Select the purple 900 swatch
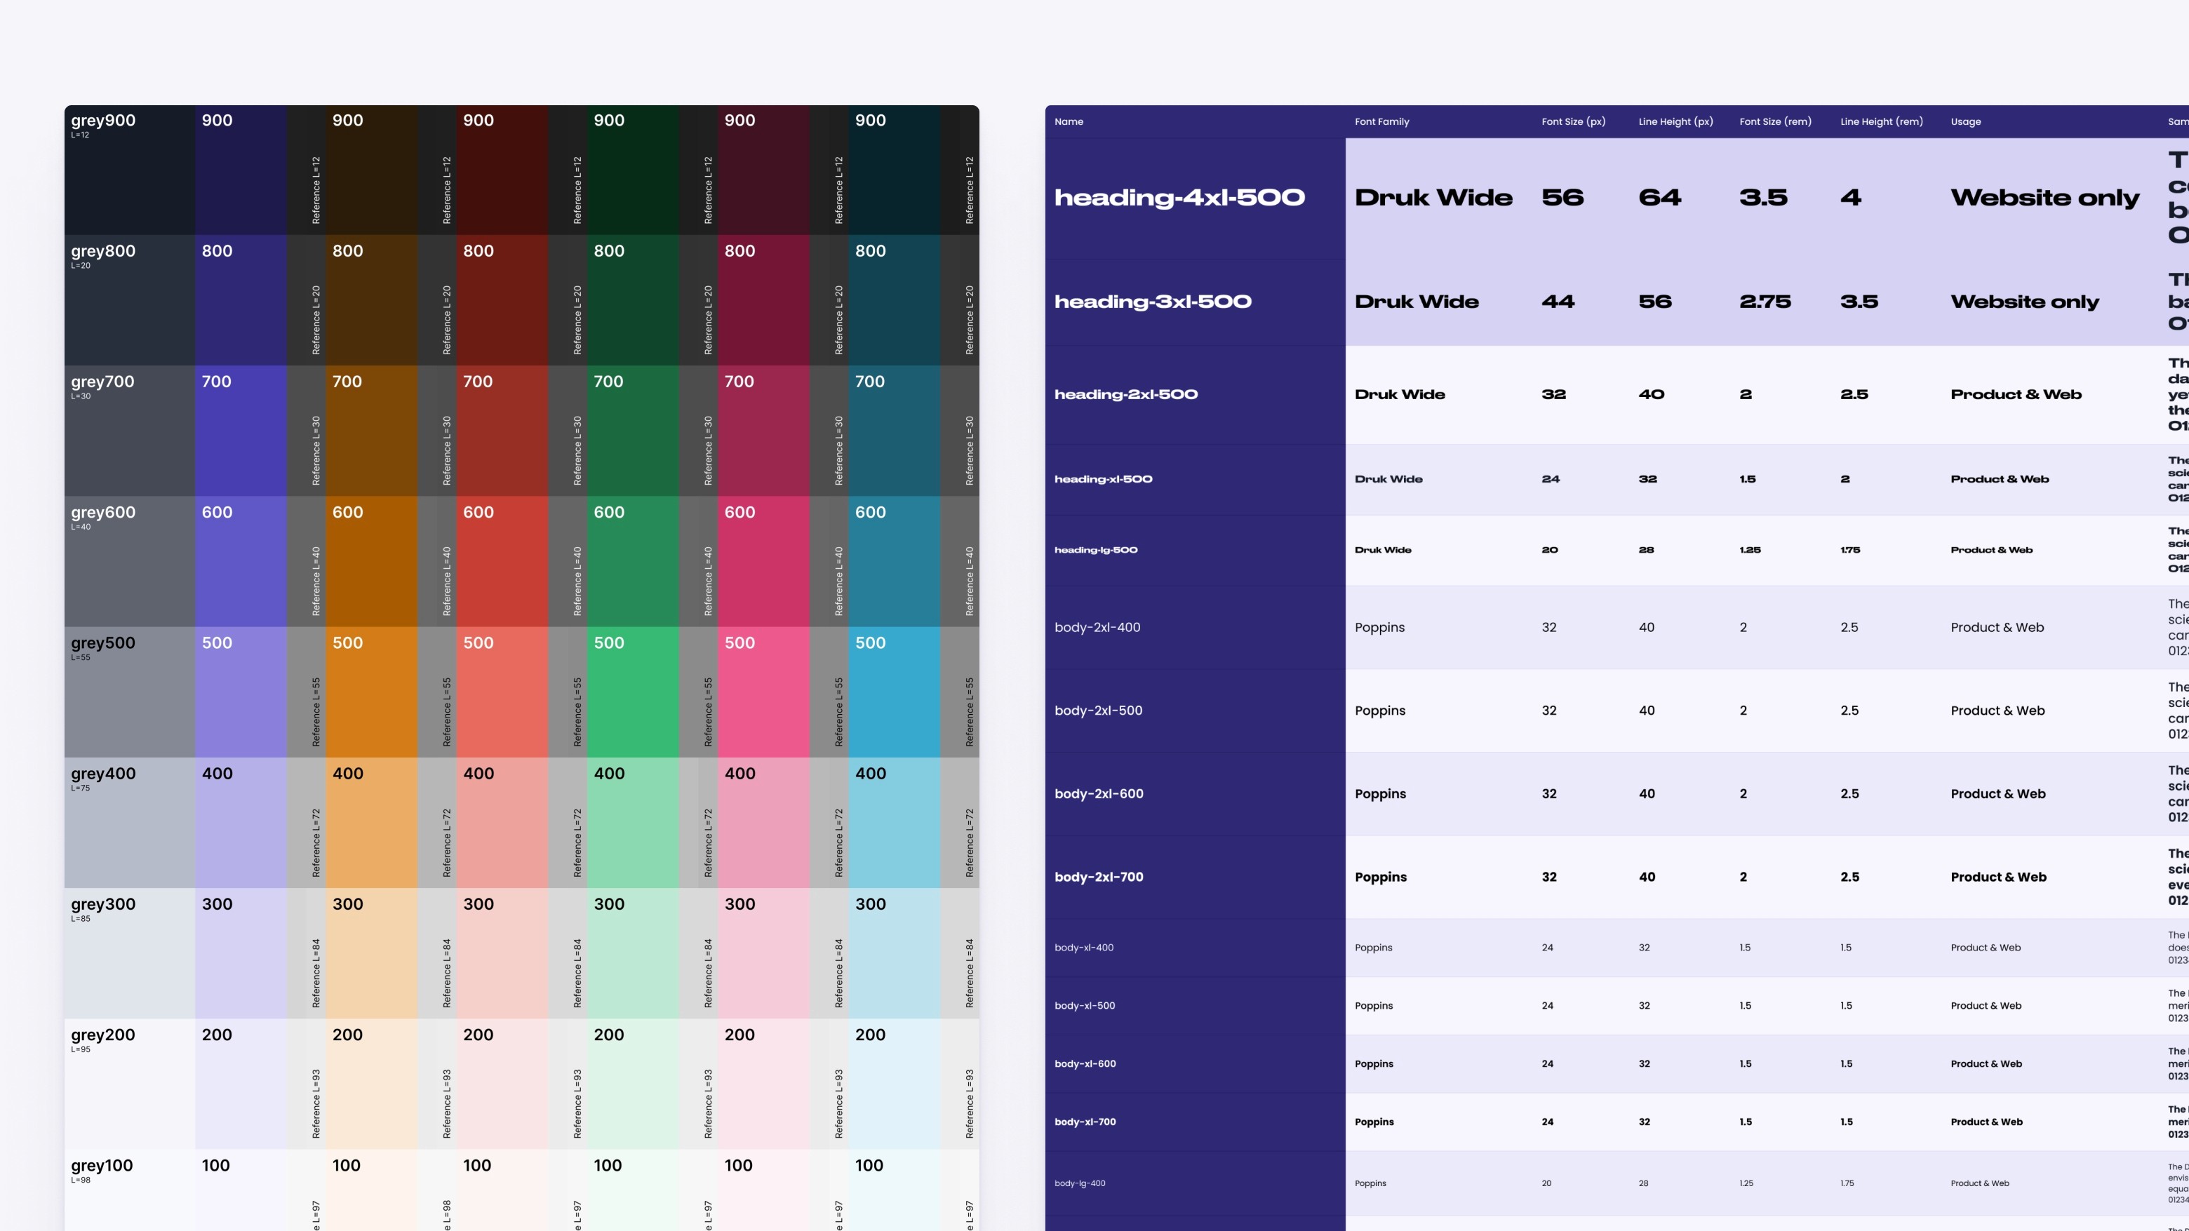 [241, 170]
